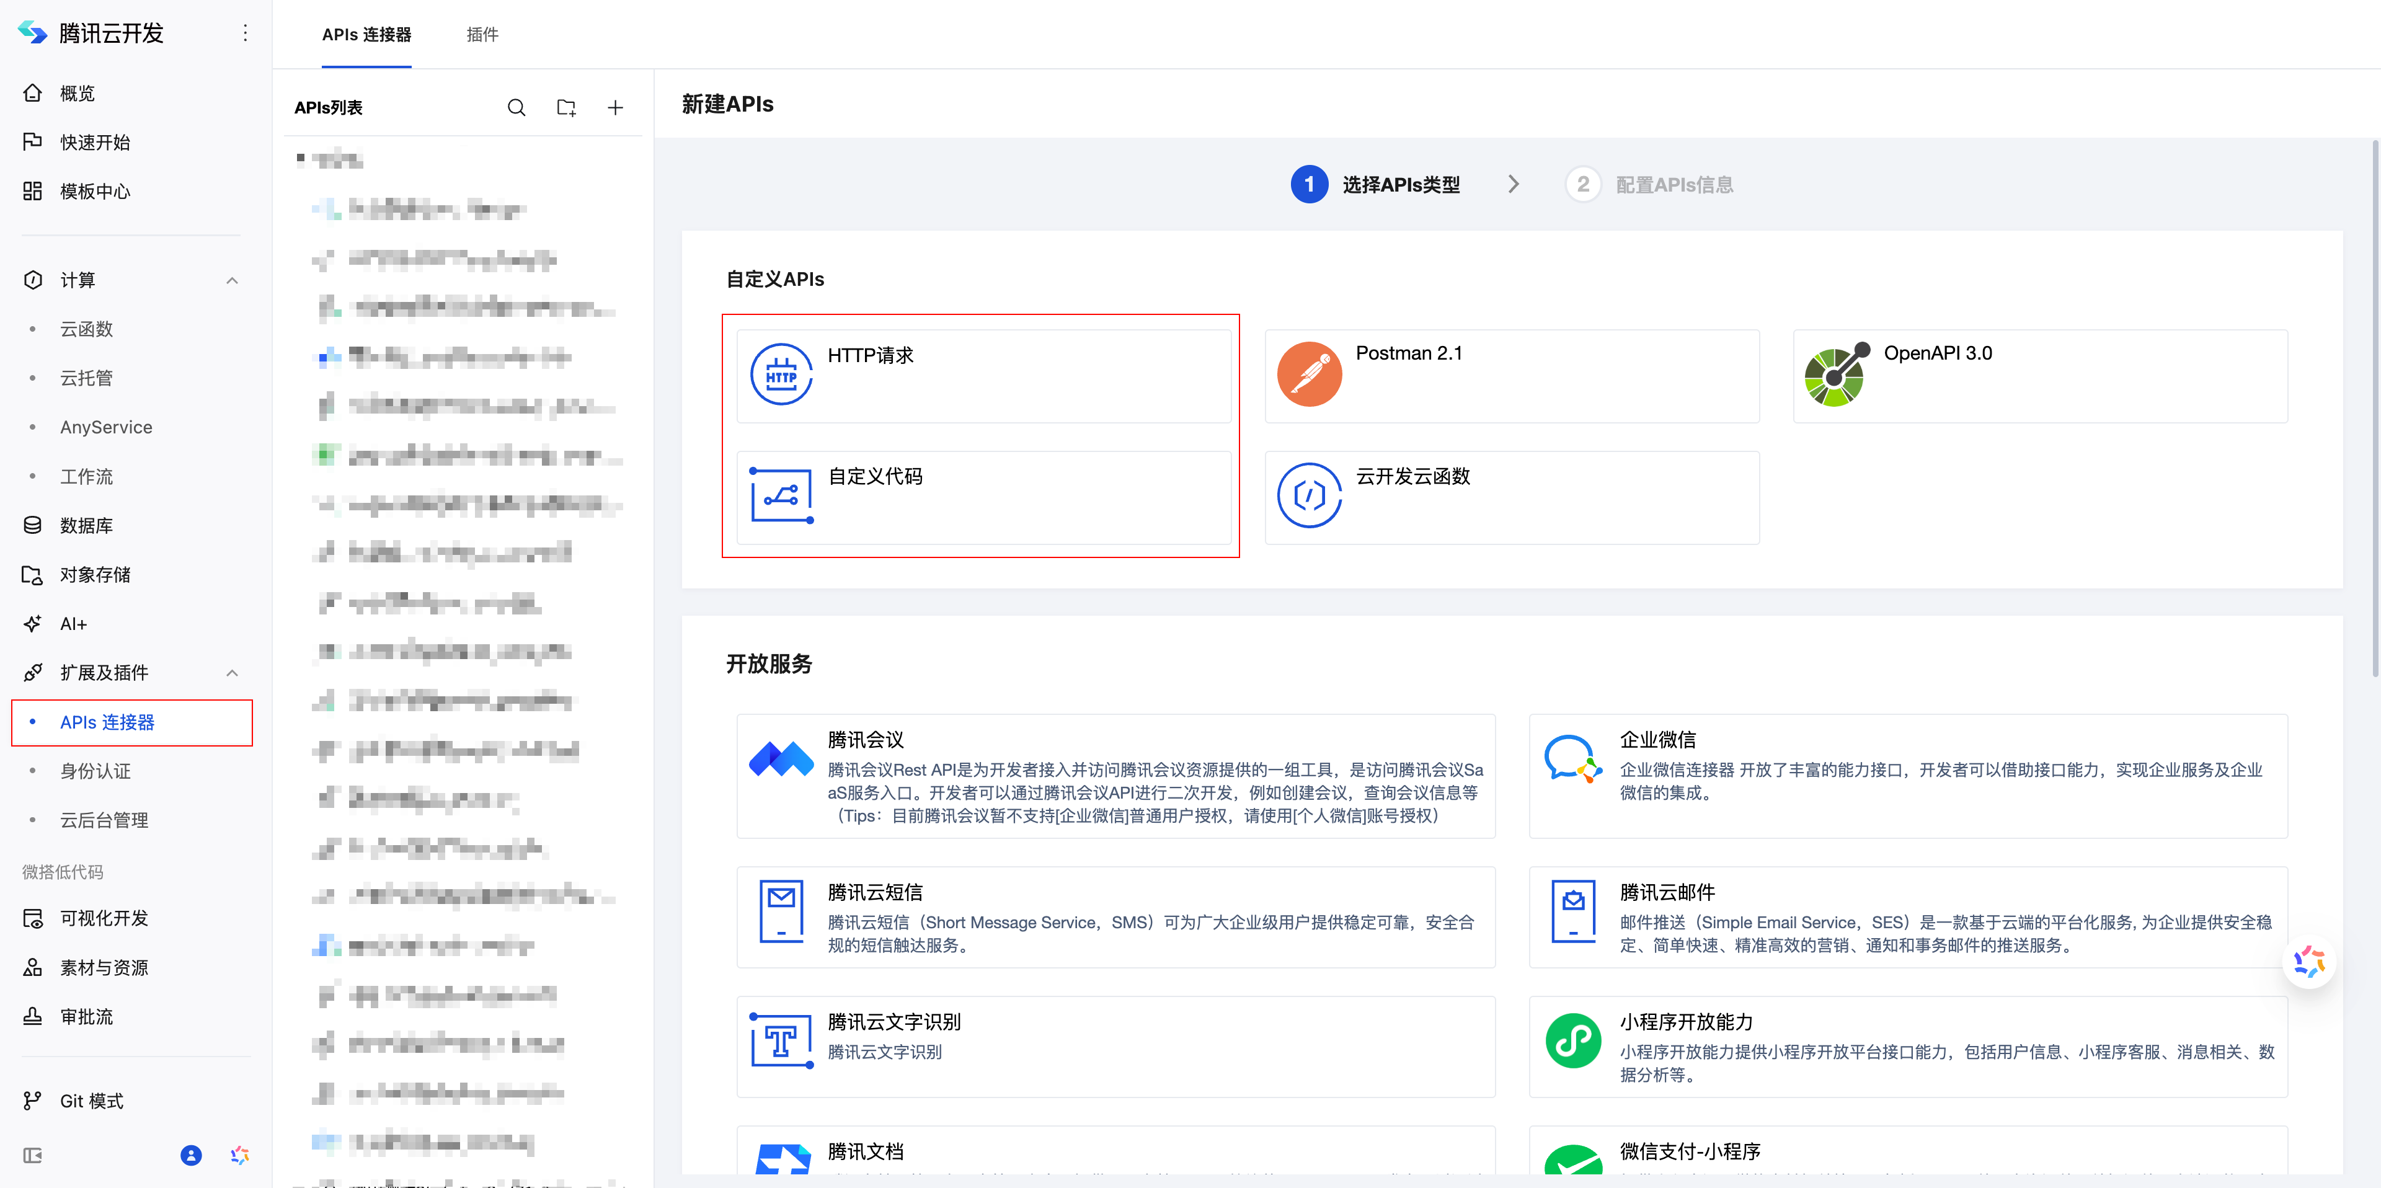Click the HTTP icon on HTTP请求 card
Viewport: 2381px width, 1188px height.
[781, 375]
